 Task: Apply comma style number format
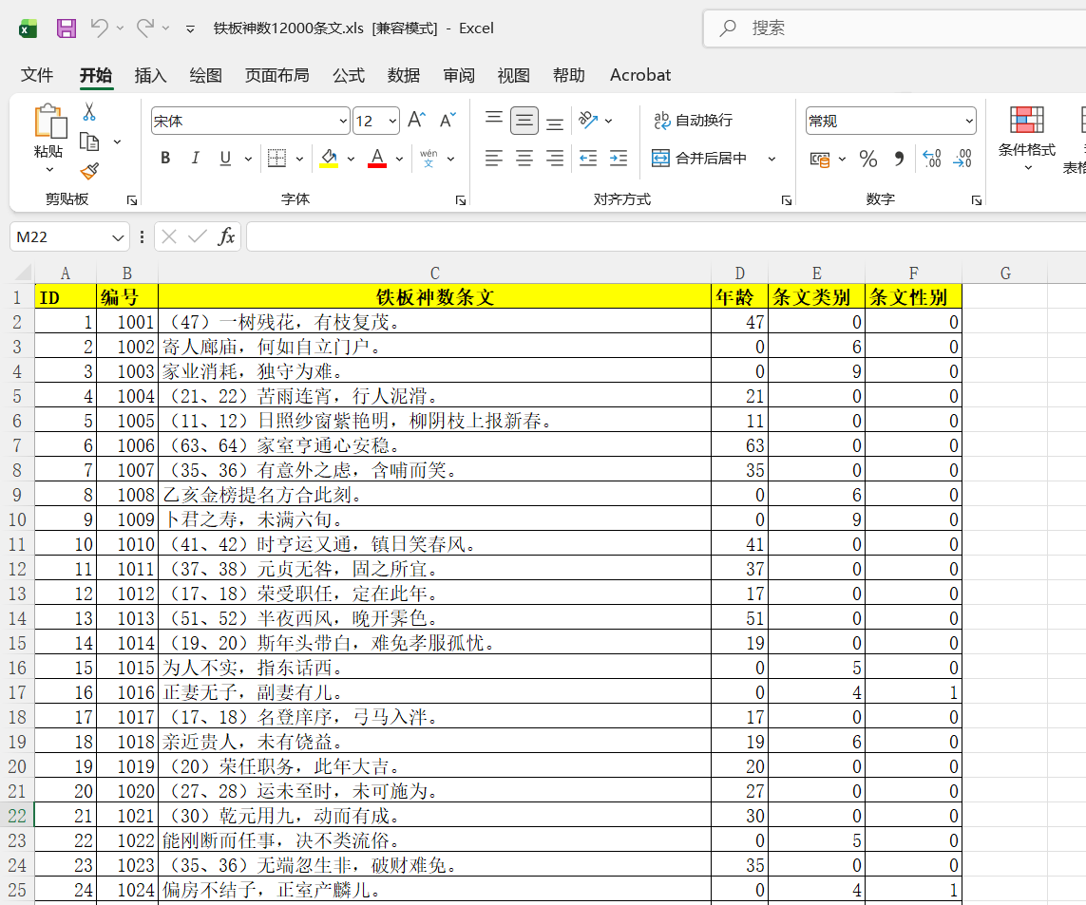(x=899, y=160)
